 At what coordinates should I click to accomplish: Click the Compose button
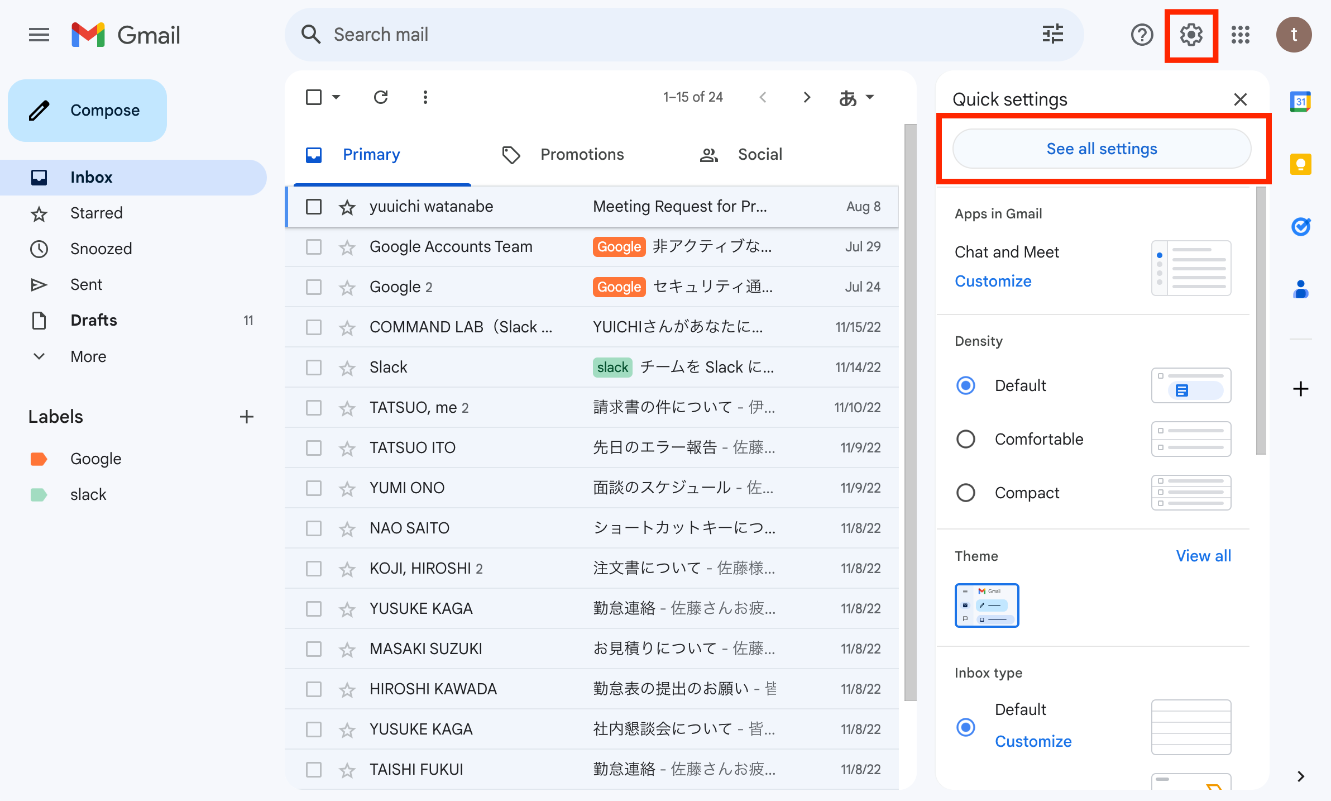[88, 111]
